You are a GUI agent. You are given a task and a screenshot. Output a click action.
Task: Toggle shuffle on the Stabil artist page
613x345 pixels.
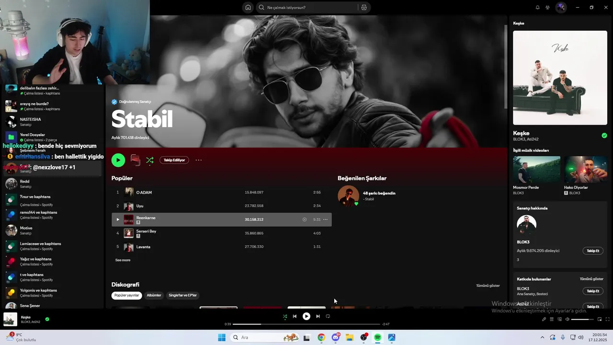click(150, 161)
